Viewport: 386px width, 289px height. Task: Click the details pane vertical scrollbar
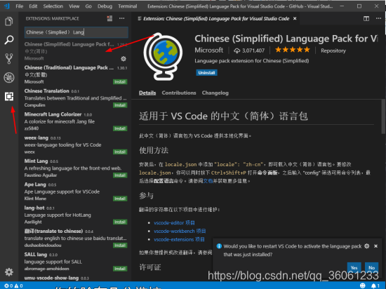pos(383,116)
